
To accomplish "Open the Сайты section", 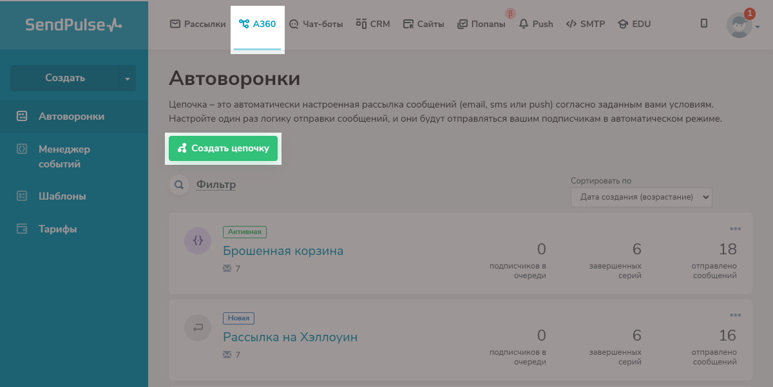I will [x=423, y=24].
